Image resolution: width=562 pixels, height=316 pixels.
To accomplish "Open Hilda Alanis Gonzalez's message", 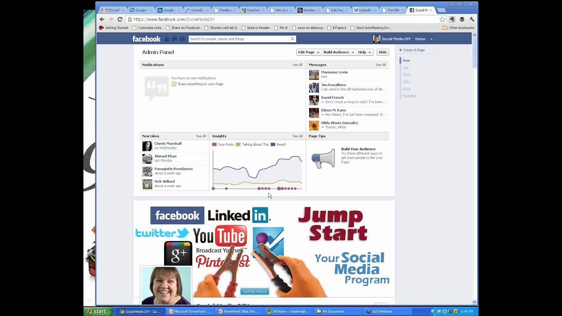I will 347,126.
